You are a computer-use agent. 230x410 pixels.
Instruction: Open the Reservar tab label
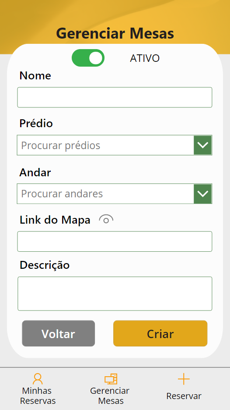[184, 396]
